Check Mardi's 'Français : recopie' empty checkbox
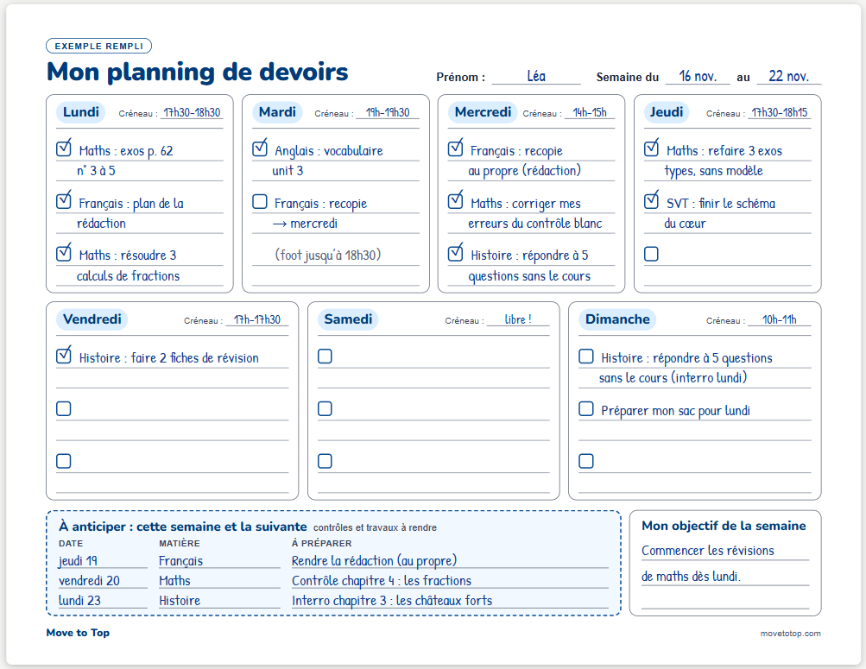Screen dimensions: 866x669 [x=260, y=201]
